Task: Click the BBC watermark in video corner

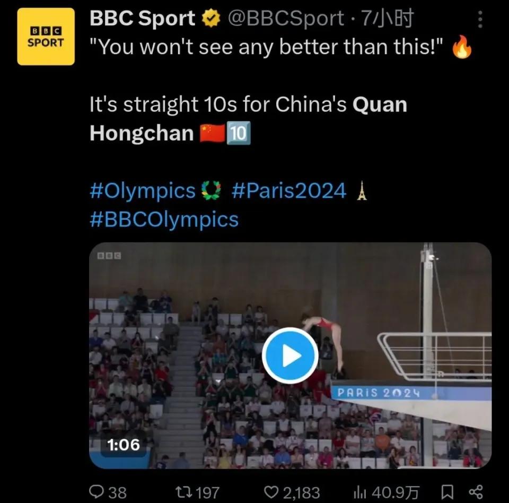Action: point(109,256)
